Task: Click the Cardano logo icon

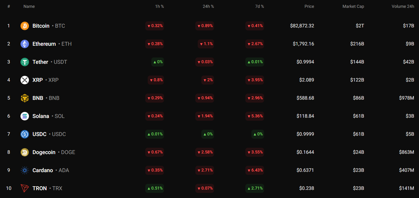Action: pyautogui.click(x=25, y=170)
